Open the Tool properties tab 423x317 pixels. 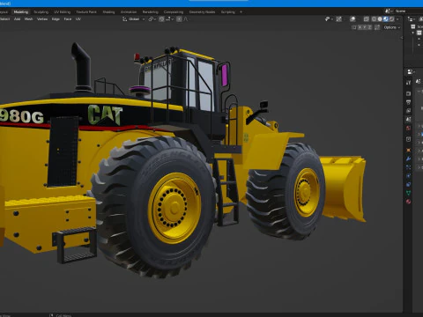coord(408,83)
